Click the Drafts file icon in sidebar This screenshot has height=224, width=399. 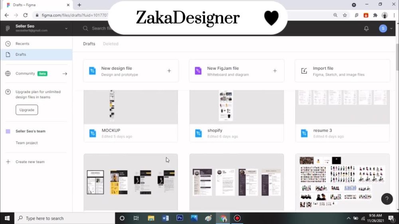click(8, 55)
